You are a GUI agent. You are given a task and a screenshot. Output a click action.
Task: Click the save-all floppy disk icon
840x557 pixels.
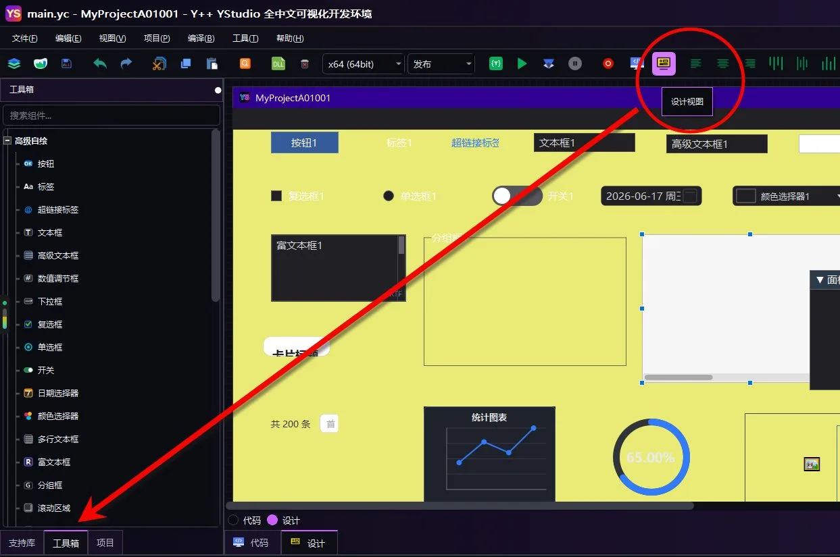point(66,64)
